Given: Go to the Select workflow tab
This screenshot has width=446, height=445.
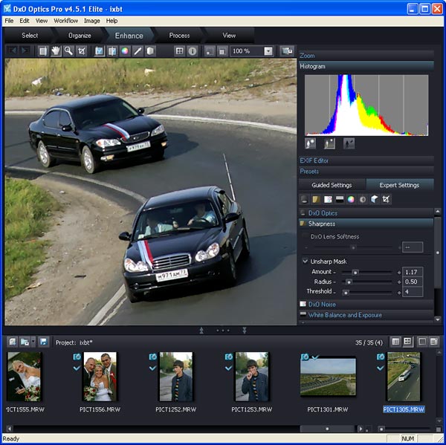Looking at the screenshot, I should pyautogui.click(x=30, y=36).
